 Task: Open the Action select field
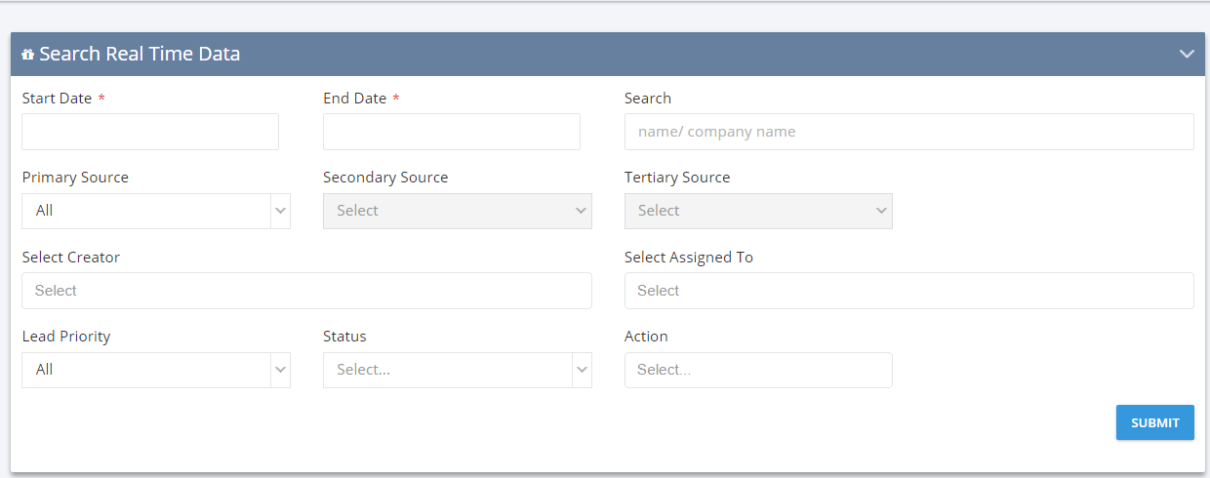pos(758,370)
